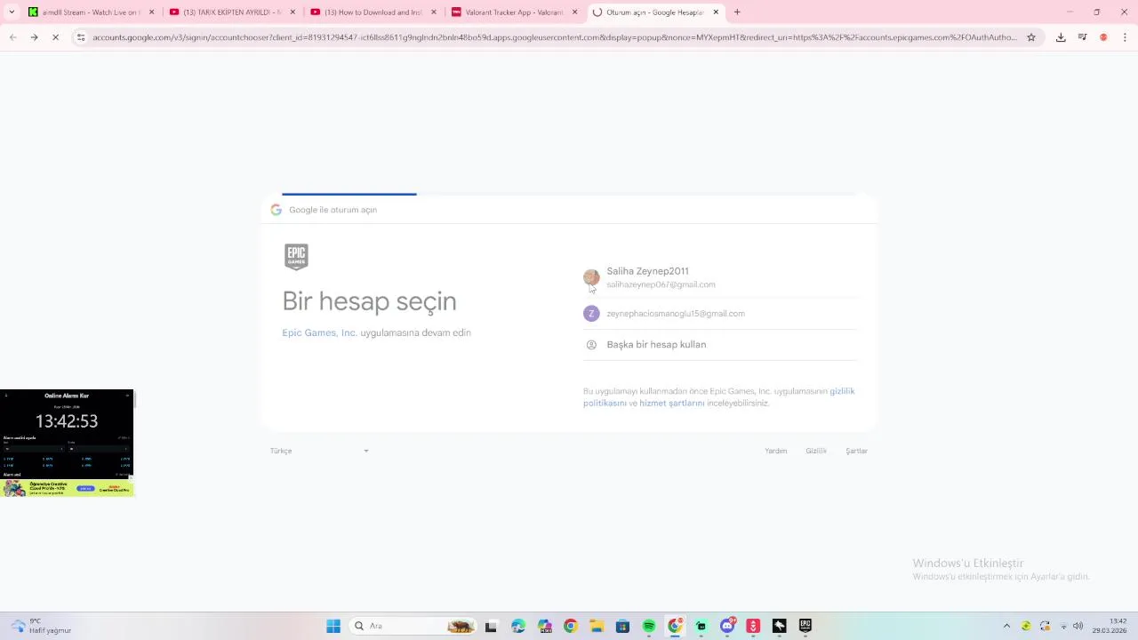Viewport: 1138px width, 640px height.
Task: Open browser three-dot menu
Action: pos(1125,37)
